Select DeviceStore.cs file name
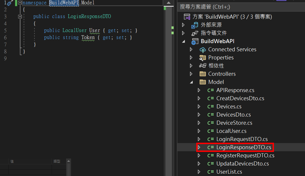This screenshot has width=305, height=176. (234, 123)
